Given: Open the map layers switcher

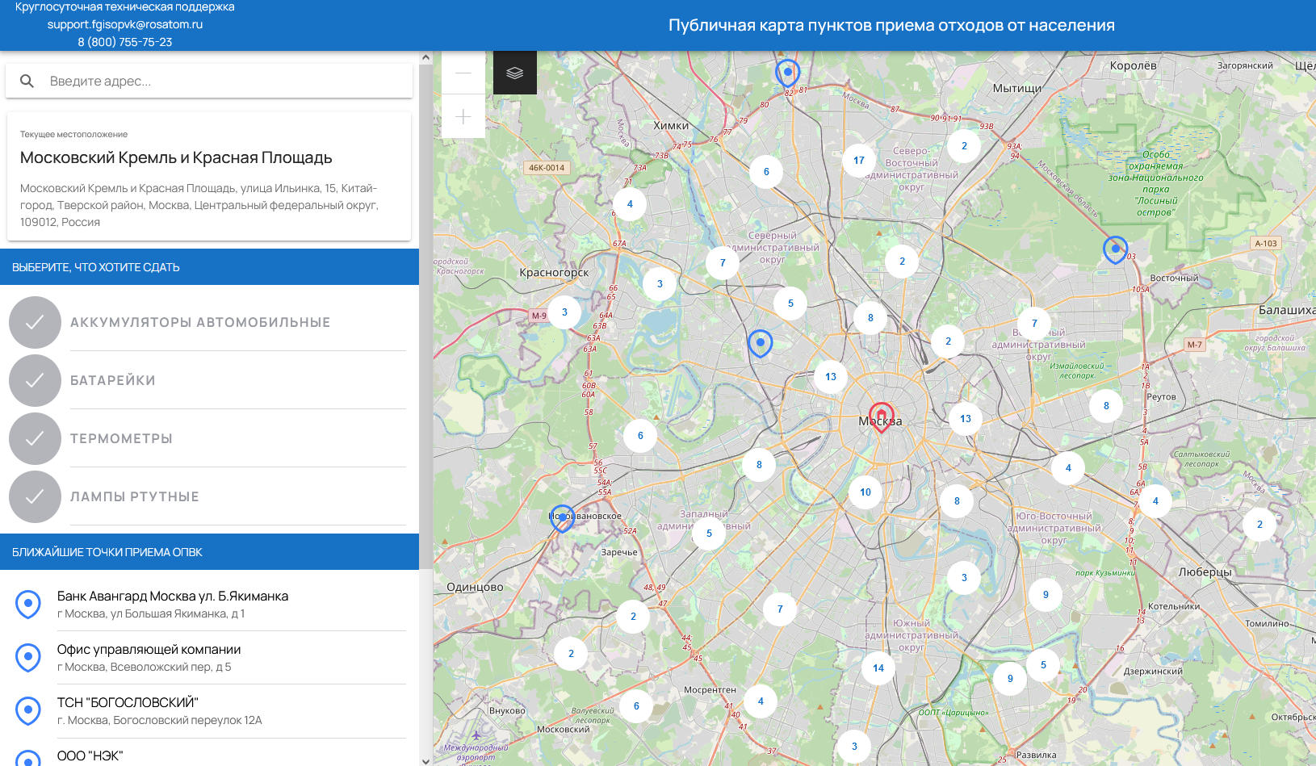Looking at the screenshot, I should (x=514, y=73).
